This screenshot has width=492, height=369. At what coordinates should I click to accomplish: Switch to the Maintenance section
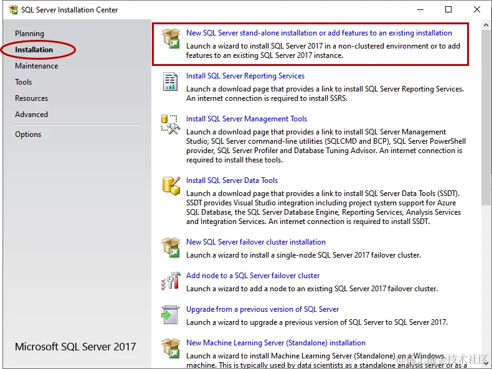tap(36, 66)
